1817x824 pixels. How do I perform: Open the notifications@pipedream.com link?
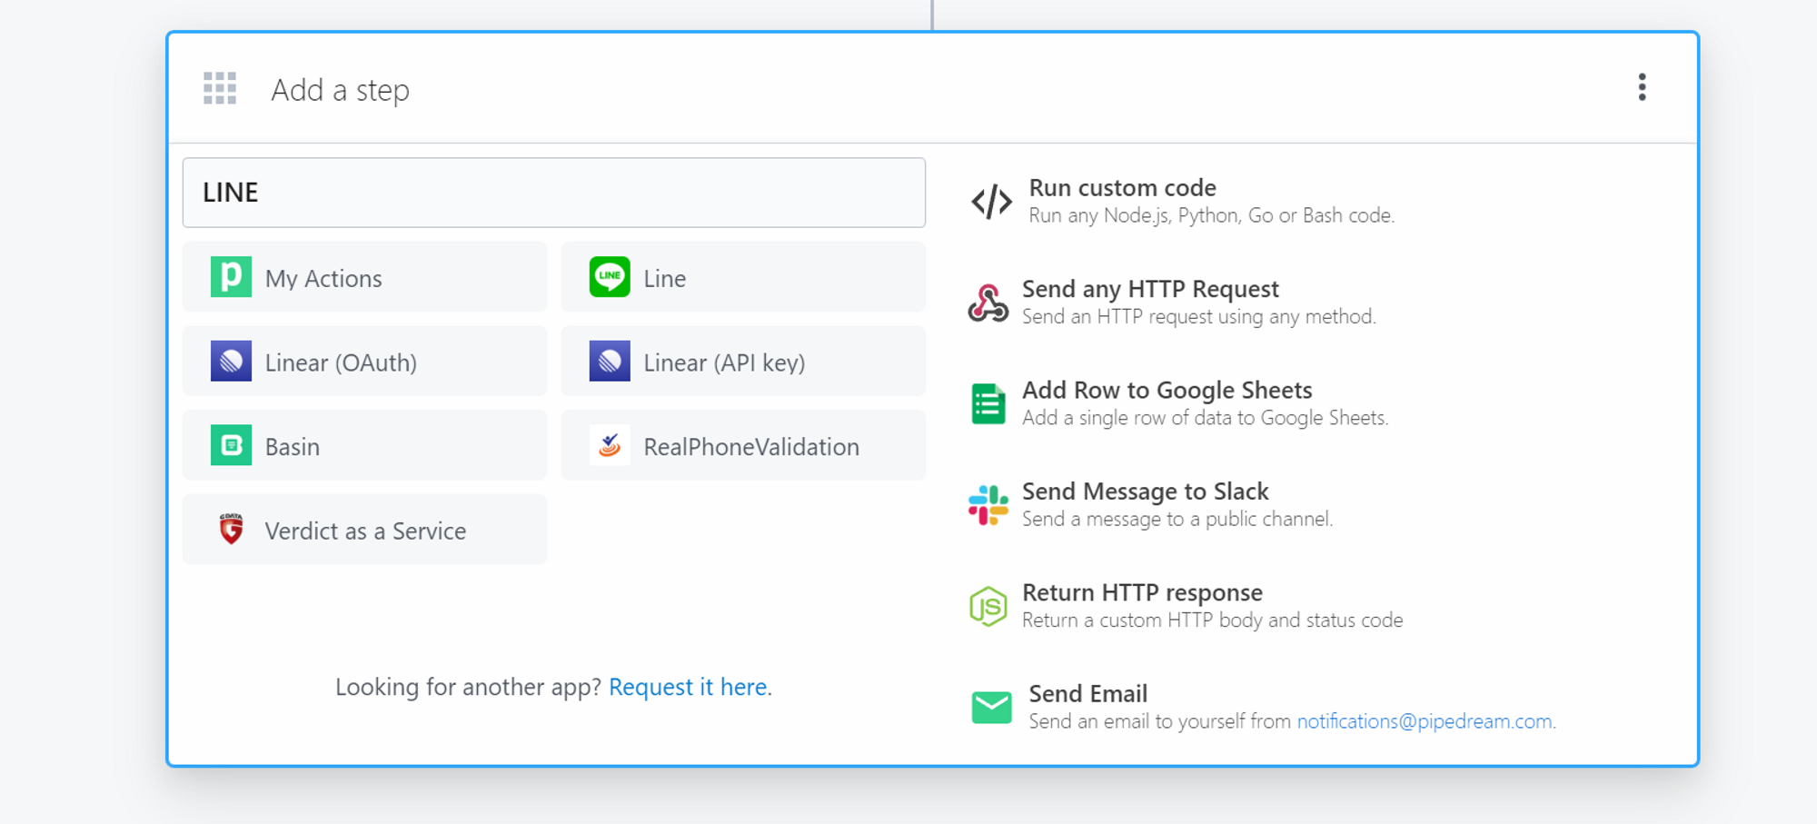[1425, 721]
